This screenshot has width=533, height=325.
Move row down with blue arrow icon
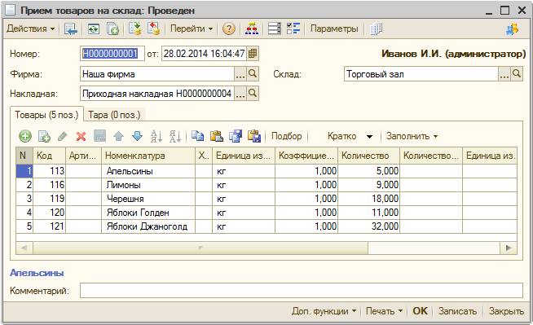[x=137, y=136]
